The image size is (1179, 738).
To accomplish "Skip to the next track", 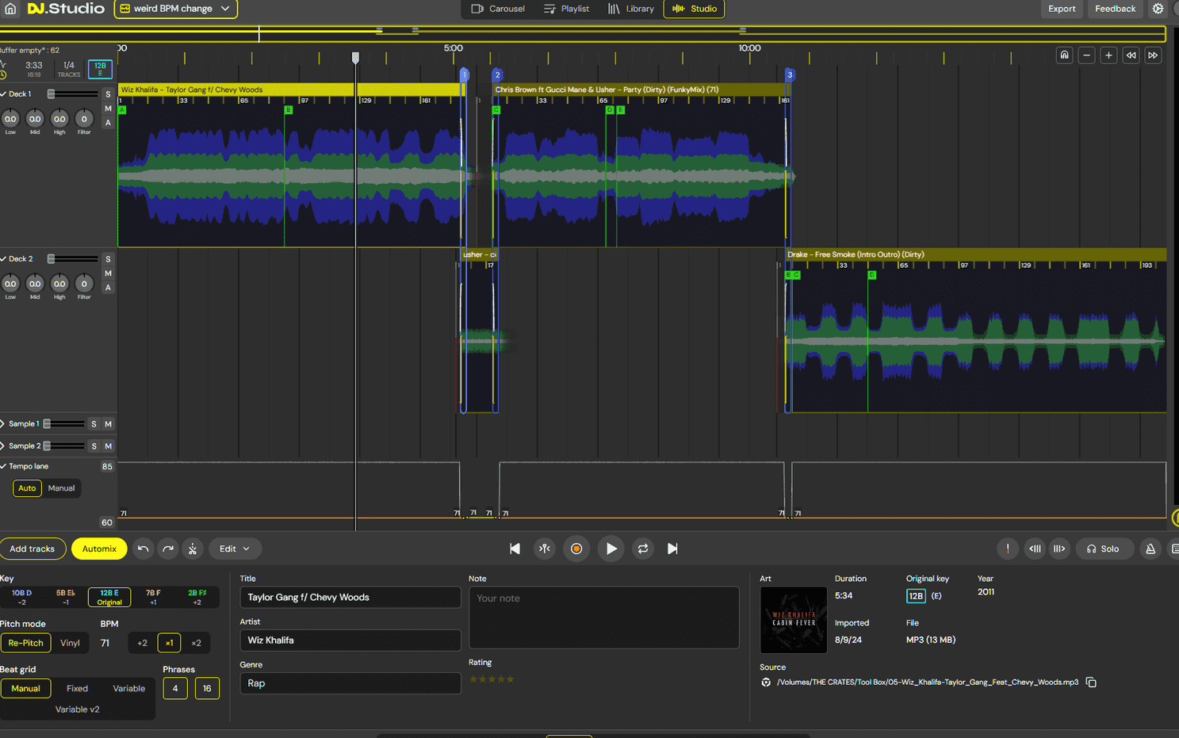I will point(672,549).
